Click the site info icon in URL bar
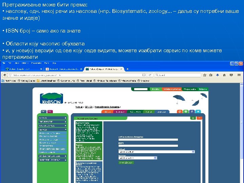 [10, 75]
